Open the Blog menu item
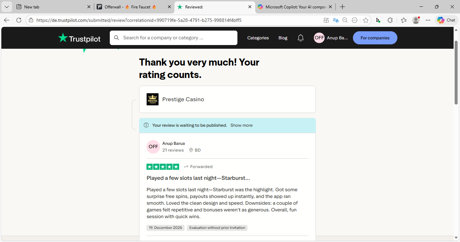This screenshot has width=460, height=242. click(283, 38)
